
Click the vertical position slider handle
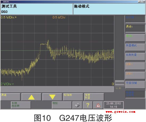pos(120,83)
